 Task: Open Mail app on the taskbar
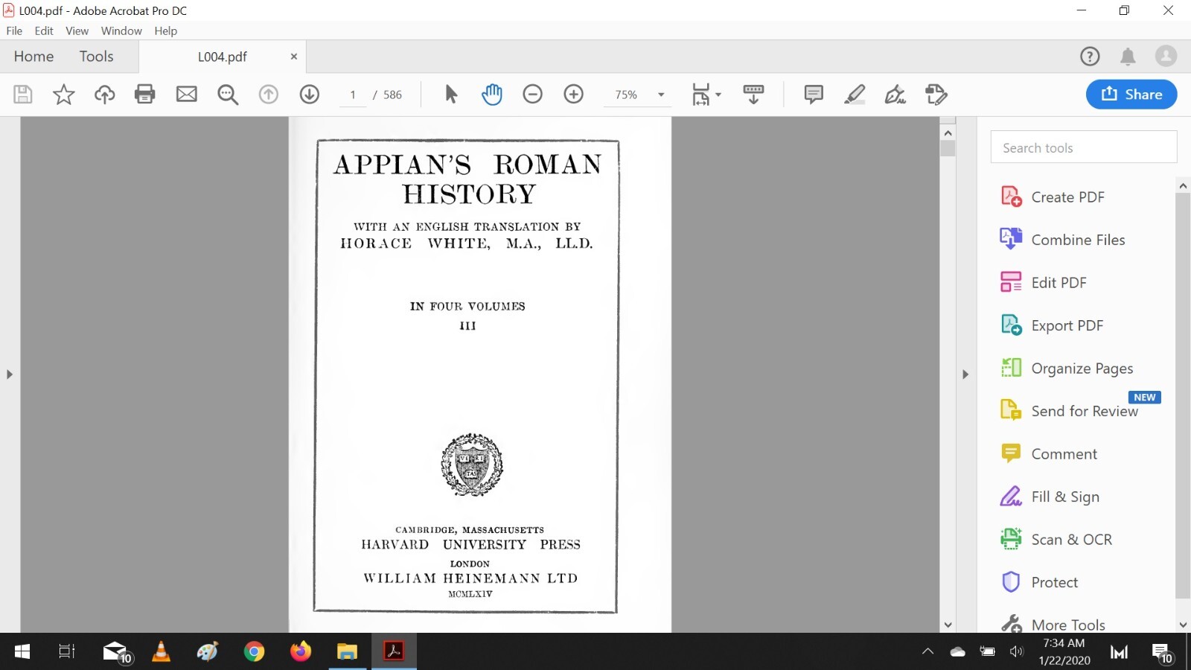coord(116,652)
